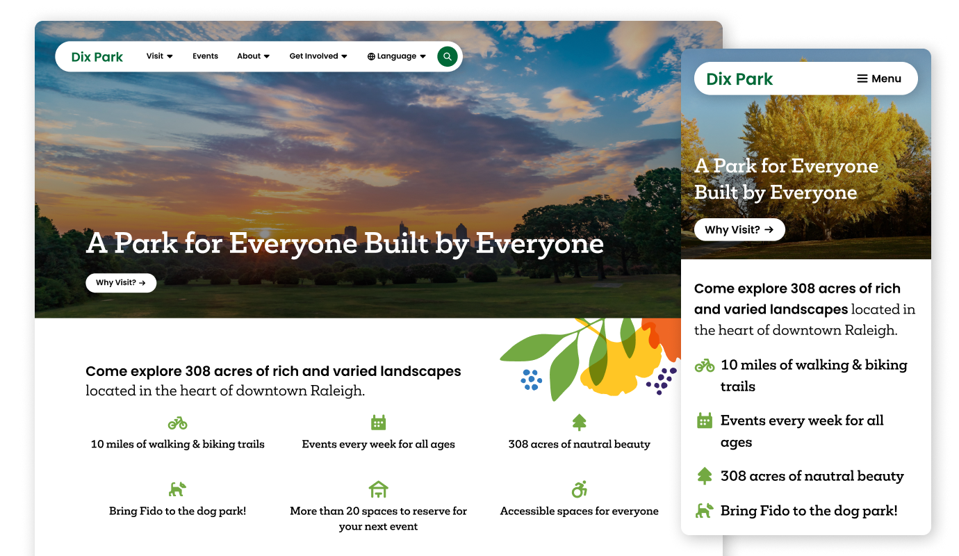Click the tree icon in the mobile view
The image size is (959, 556).
click(x=705, y=476)
